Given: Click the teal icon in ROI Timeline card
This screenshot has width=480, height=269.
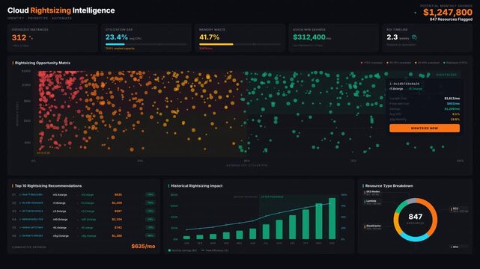Looking at the screenshot, I should pos(414,37).
